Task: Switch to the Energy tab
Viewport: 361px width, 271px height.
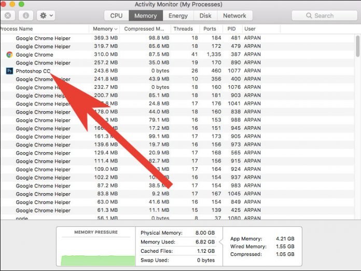Action: click(x=178, y=16)
